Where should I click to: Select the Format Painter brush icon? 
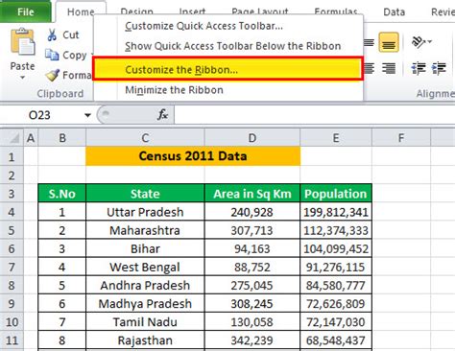point(52,75)
